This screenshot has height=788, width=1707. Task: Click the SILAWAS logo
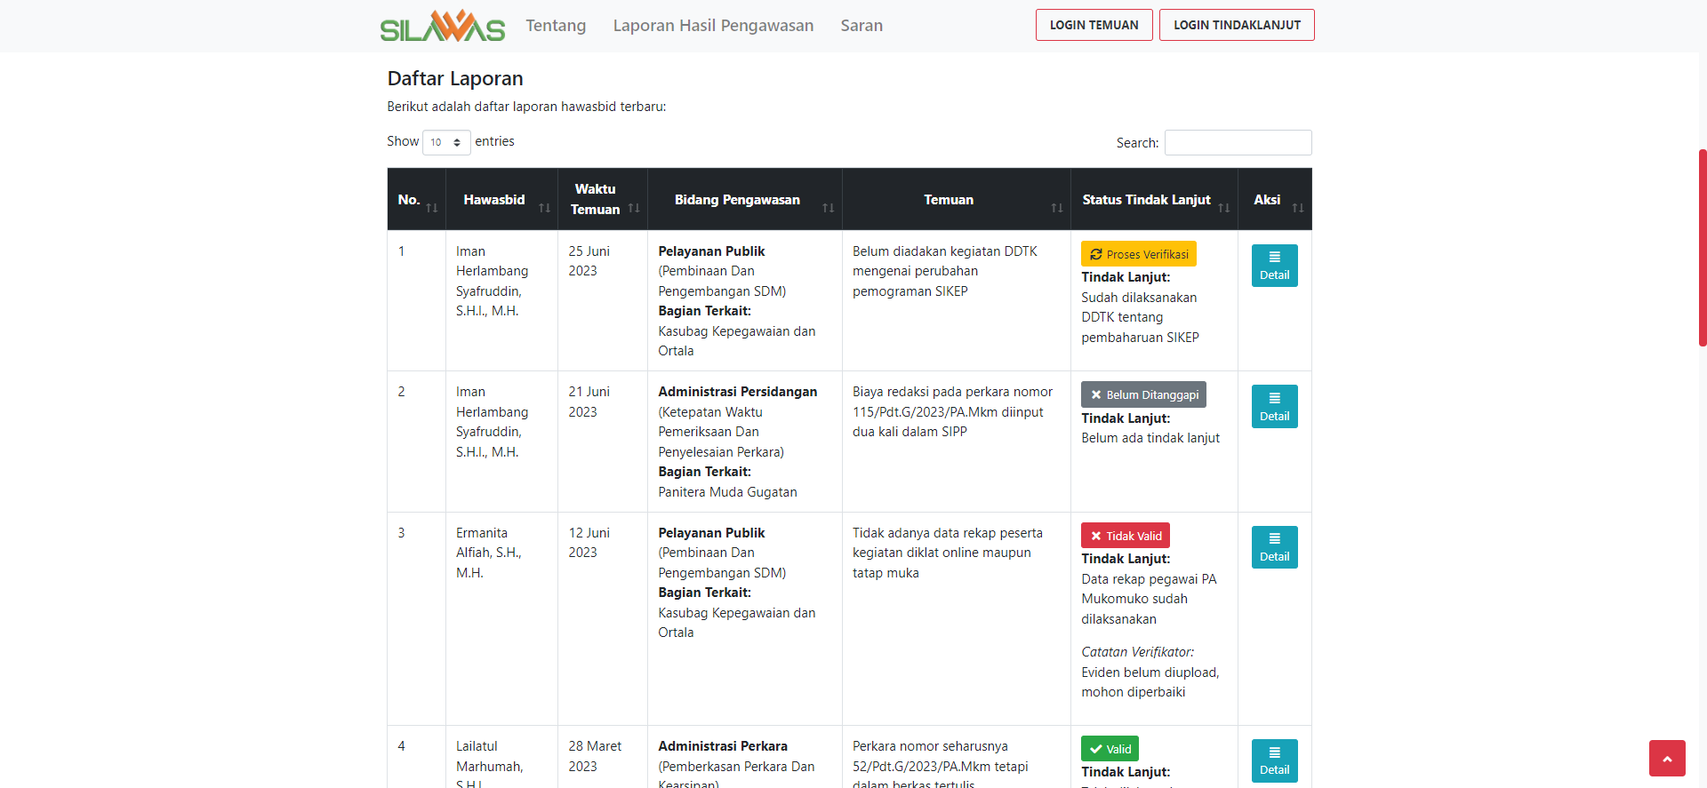click(x=442, y=26)
